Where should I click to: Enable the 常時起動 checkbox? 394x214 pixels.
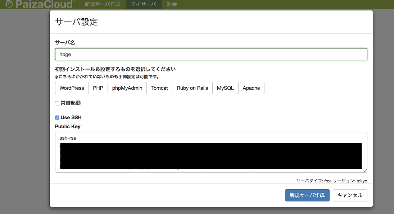(x=57, y=103)
